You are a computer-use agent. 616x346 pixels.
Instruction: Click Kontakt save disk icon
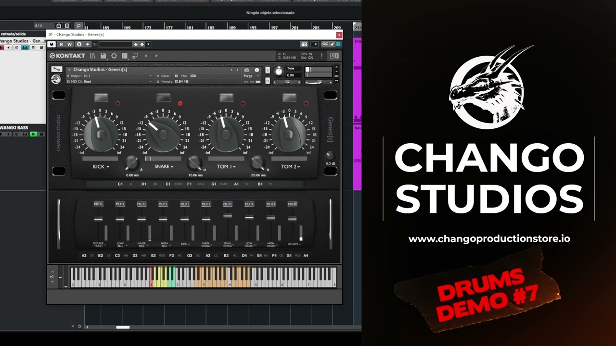[103, 56]
